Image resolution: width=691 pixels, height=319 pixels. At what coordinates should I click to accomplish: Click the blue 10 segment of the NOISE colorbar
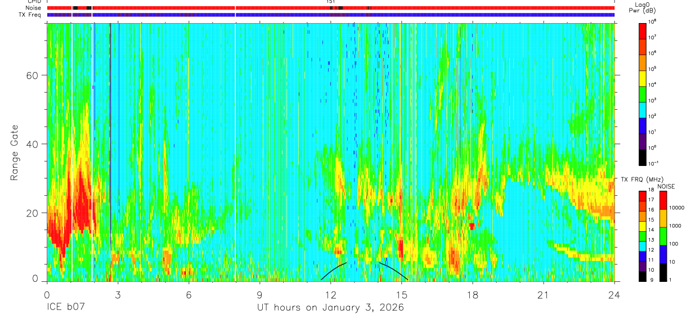[663, 254]
